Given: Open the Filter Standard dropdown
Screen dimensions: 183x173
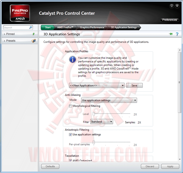Looking at the screenshot, I should click(x=101, y=122).
